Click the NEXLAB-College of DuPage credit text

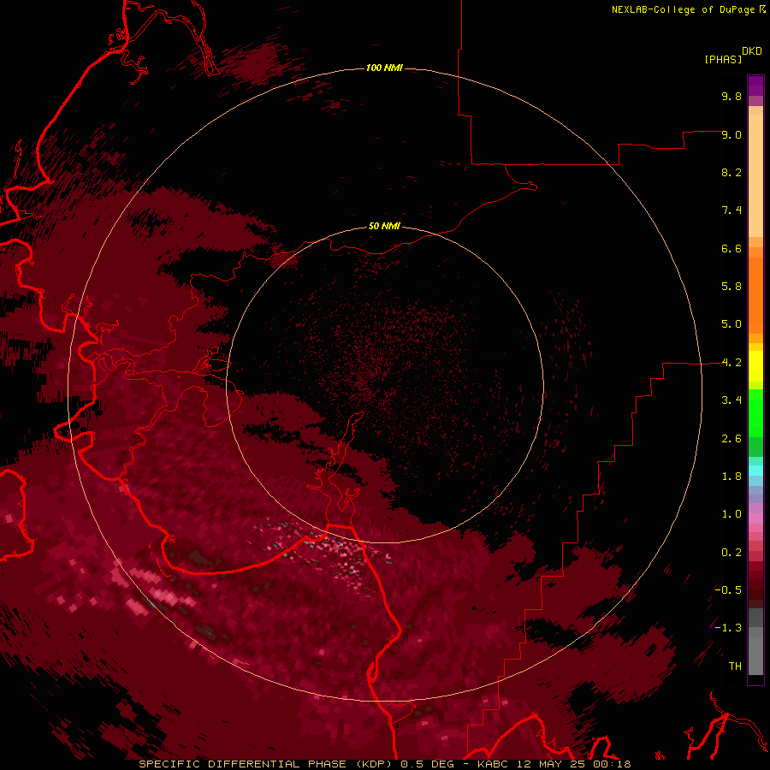pyautogui.click(x=684, y=9)
